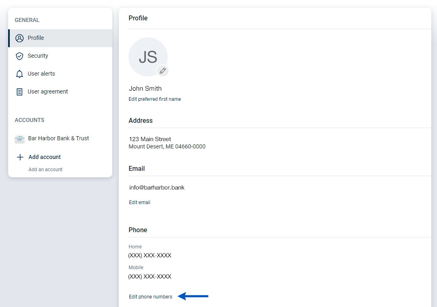Click the Mobile phone number text
437x307 pixels.
[150, 277]
